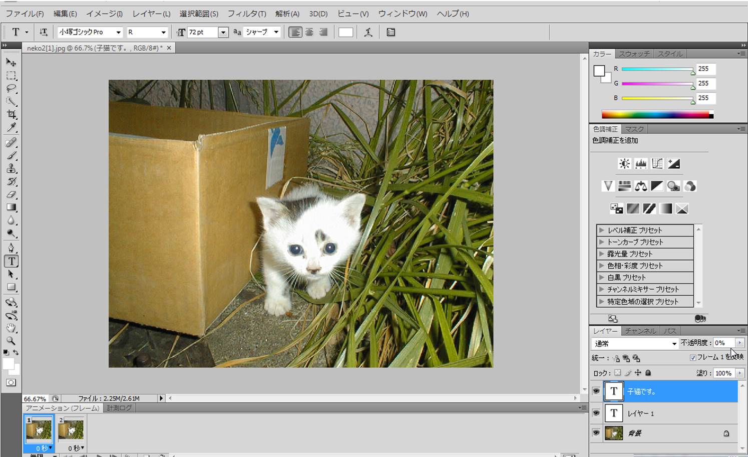The image size is (748, 457).
Task: Toggle visibility of レイヤー 1 layer
Action: pos(596,413)
